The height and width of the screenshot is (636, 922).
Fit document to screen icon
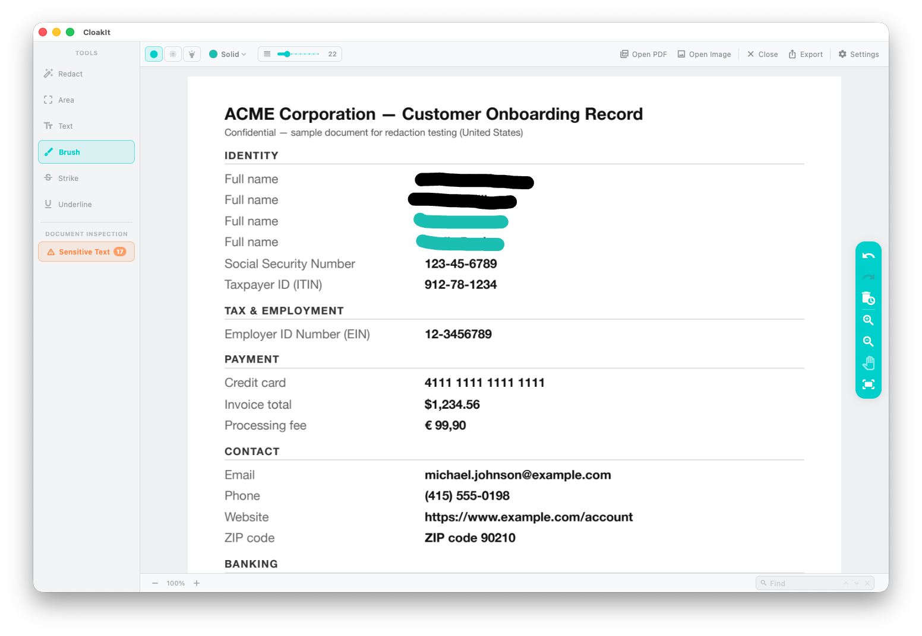[x=869, y=384]
